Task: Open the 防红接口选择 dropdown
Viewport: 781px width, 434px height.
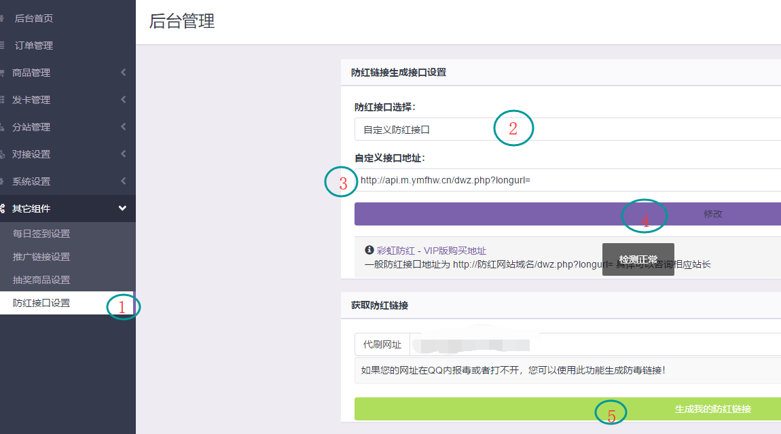Action: point(567,129)
